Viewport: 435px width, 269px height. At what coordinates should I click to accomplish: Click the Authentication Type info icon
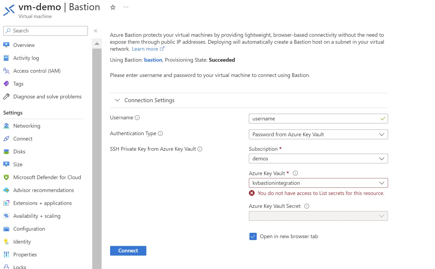160,133
